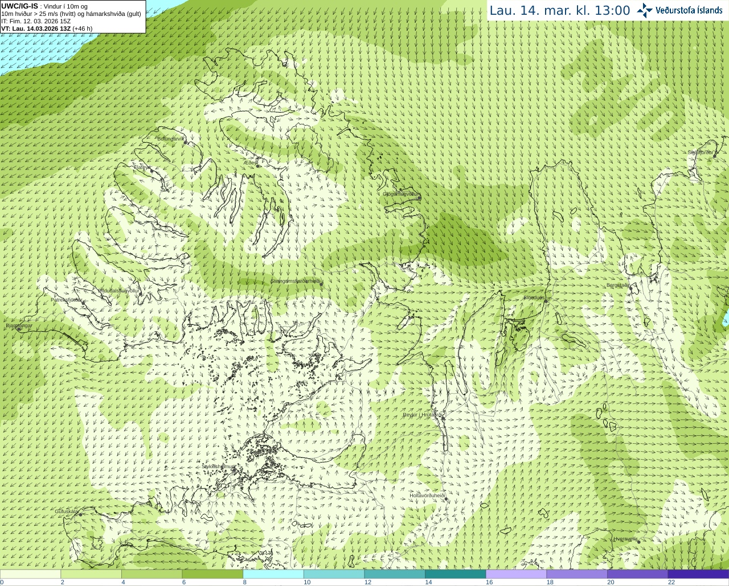
Task: Click the 12–14 m/s teal legend swatch
Action: [x=395, y=573]
